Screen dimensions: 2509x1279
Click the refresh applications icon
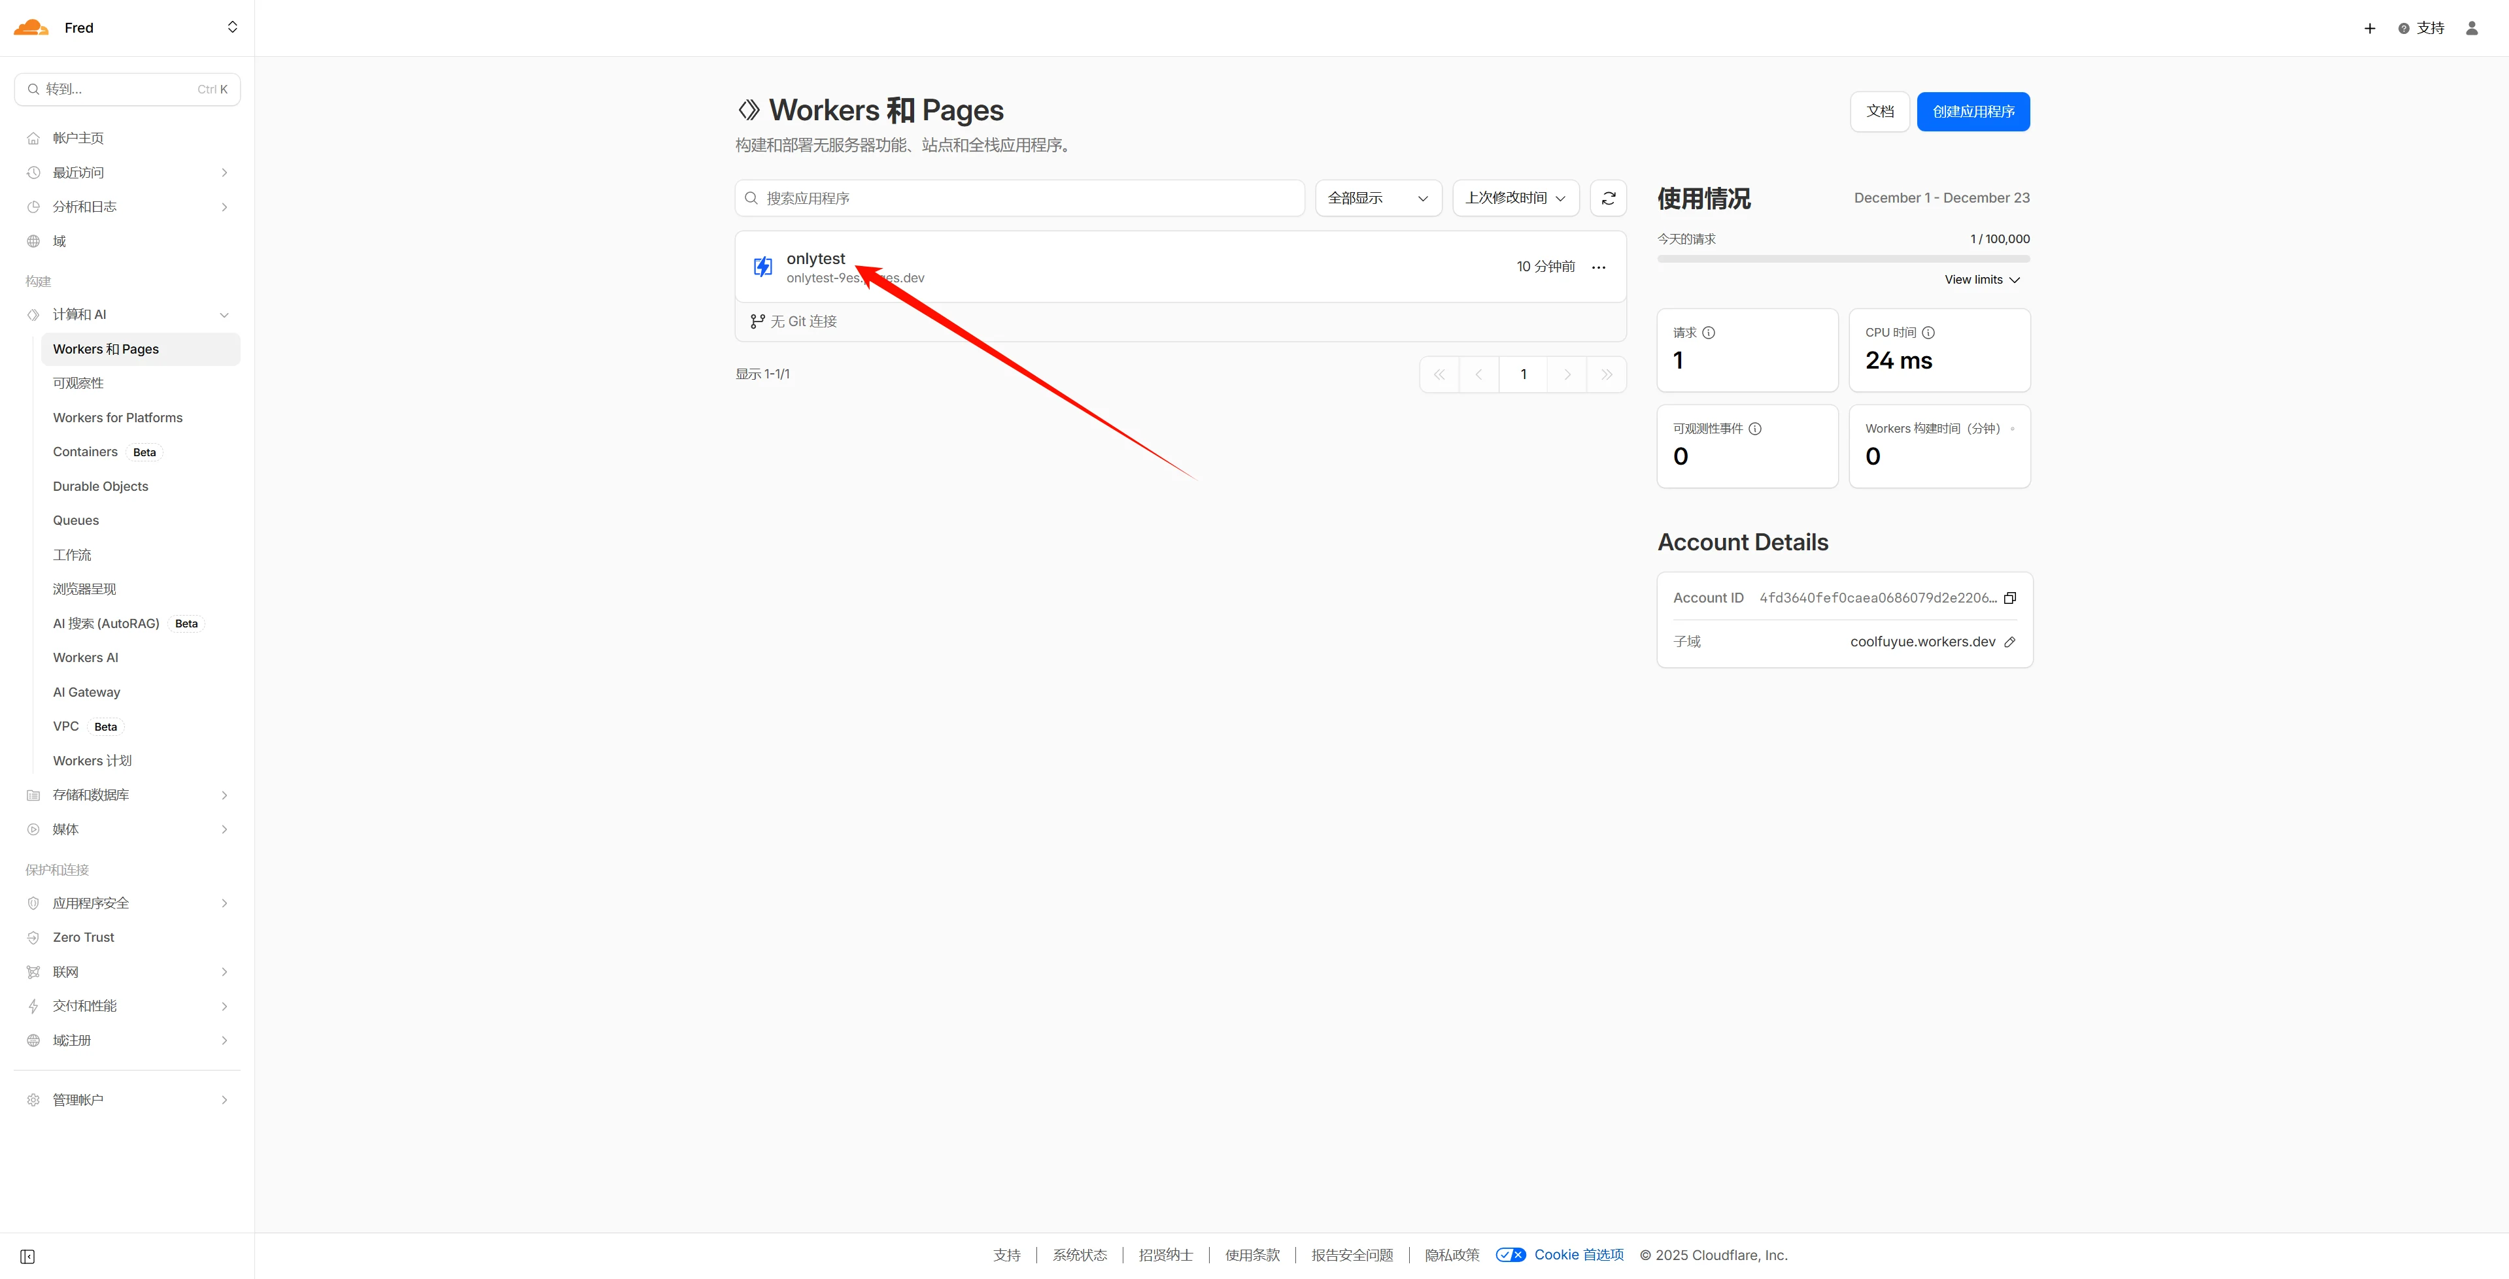tap(1608, 197)
